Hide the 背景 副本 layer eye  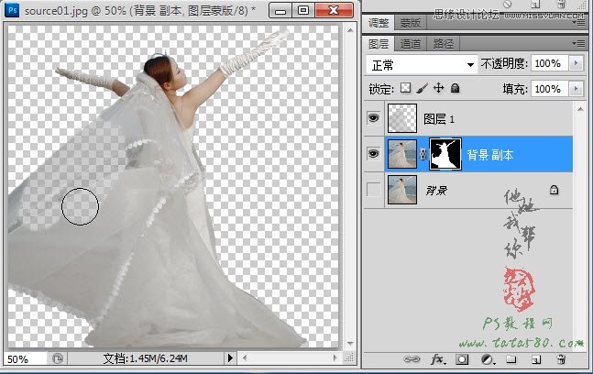coord(374,153)
